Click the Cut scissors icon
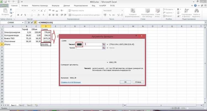 (11, 9)
